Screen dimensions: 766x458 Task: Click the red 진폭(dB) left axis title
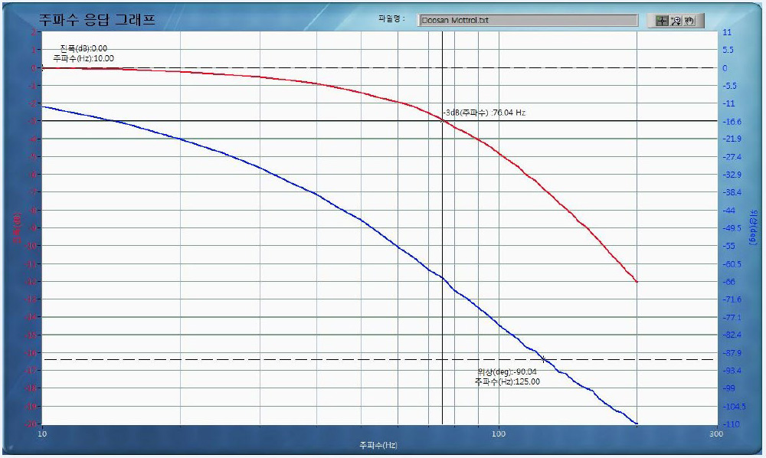point(15,227)
